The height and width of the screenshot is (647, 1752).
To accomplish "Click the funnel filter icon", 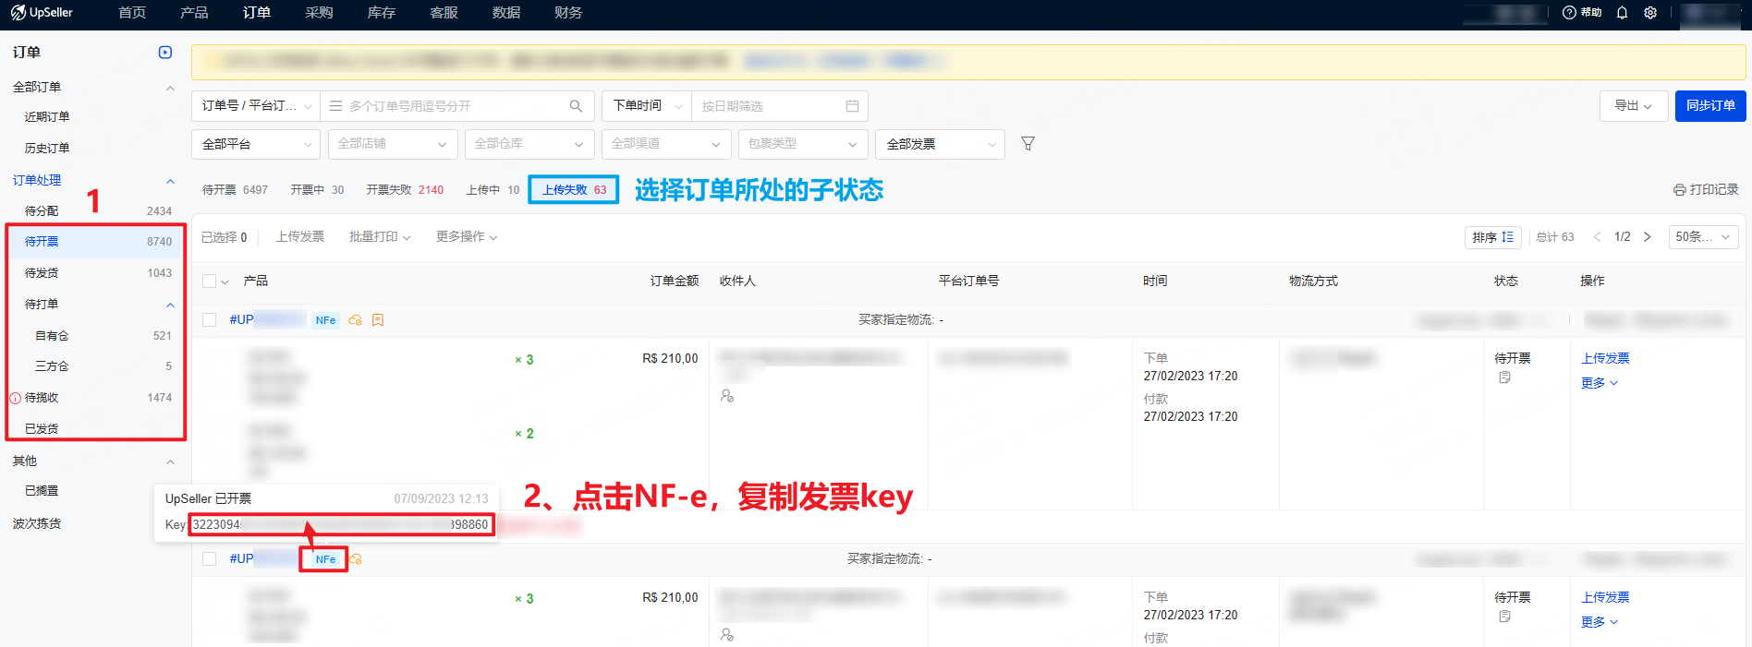I will pyautogui.click(x=1028, y=144).
